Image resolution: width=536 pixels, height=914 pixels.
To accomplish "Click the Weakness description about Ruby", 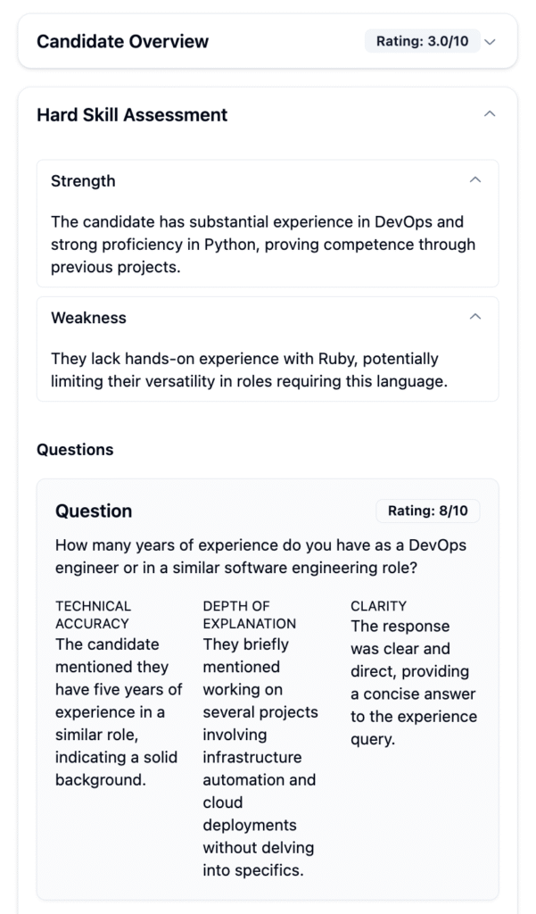I will click(x=250, y=370).
